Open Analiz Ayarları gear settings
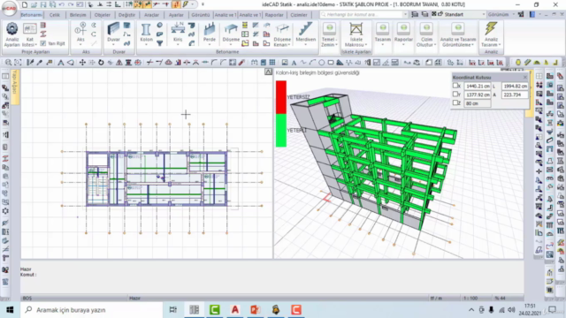 (x=11, y=34)
